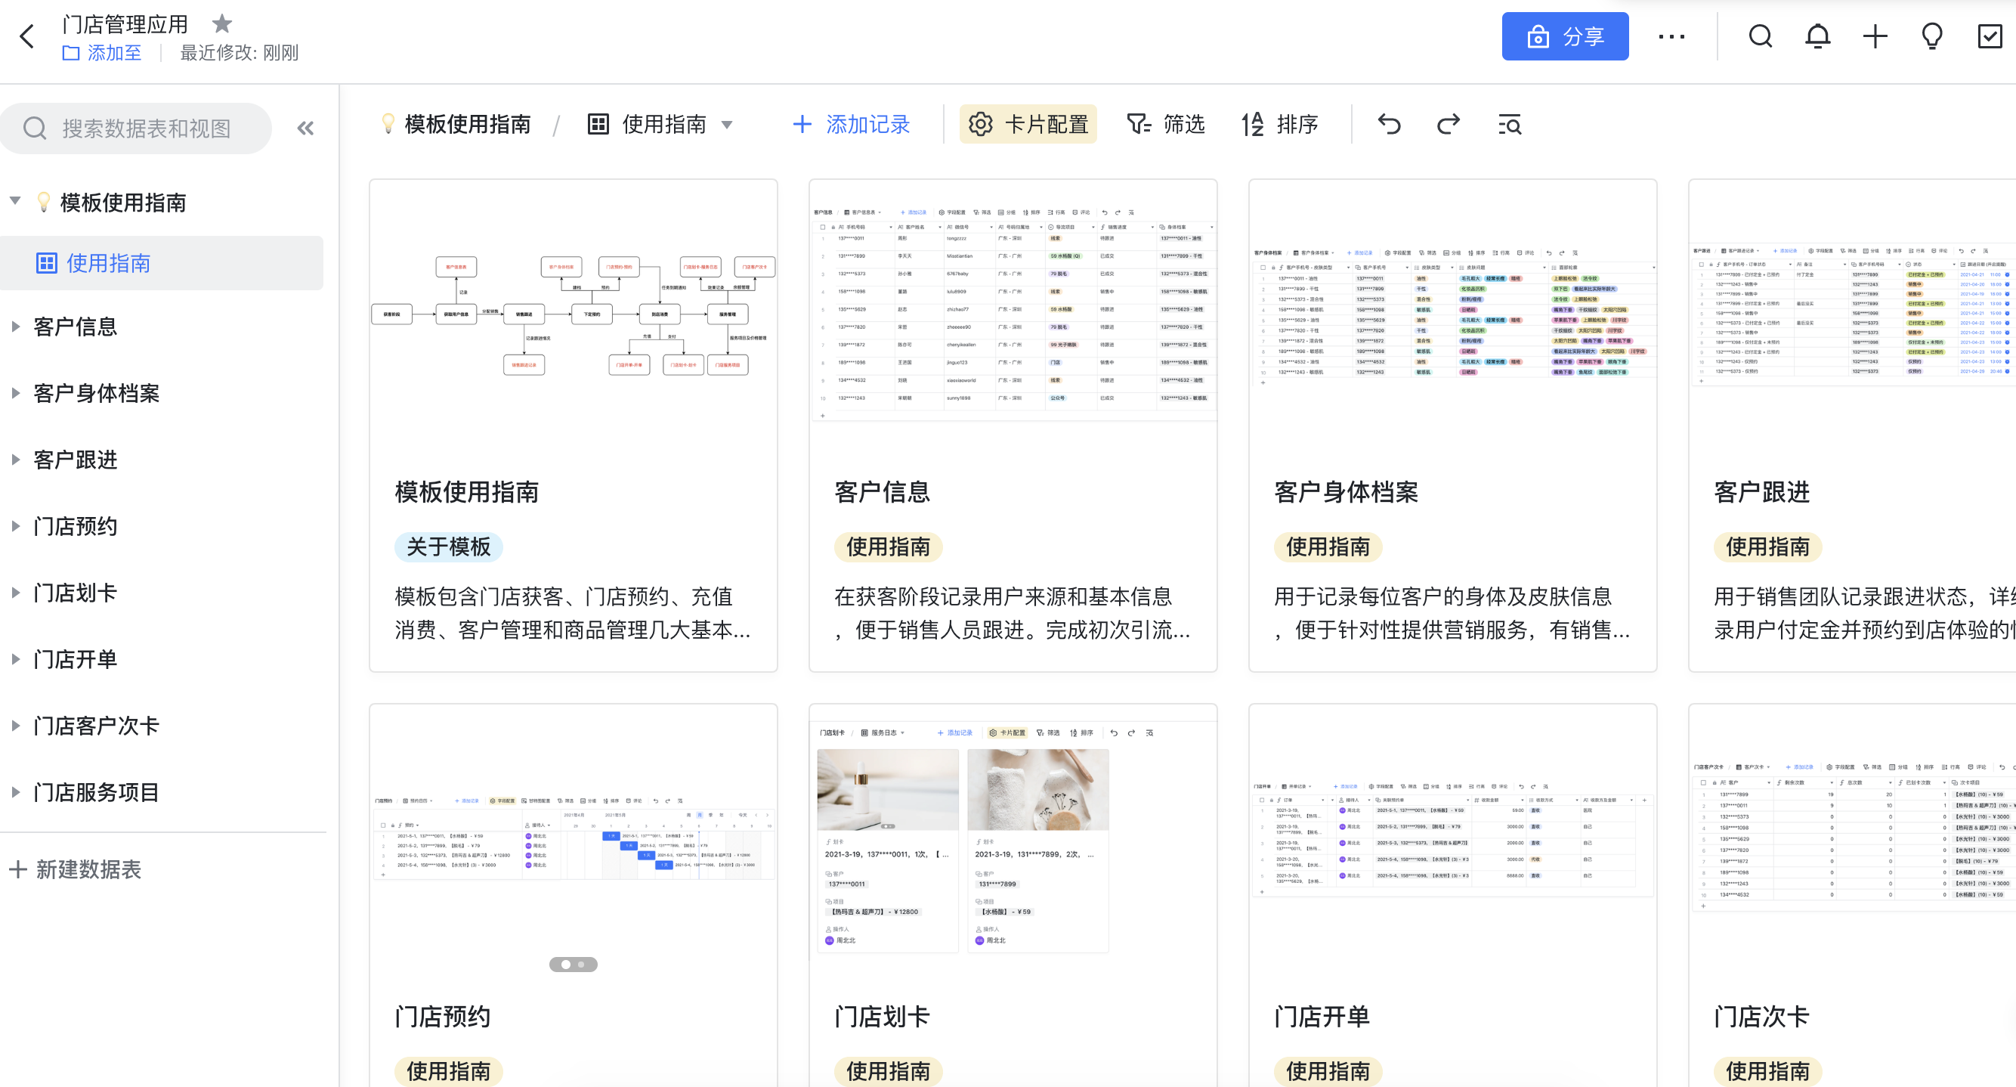Click the redo arrow in toolbar
2016x1087 pixels.
pos(1449,124)
